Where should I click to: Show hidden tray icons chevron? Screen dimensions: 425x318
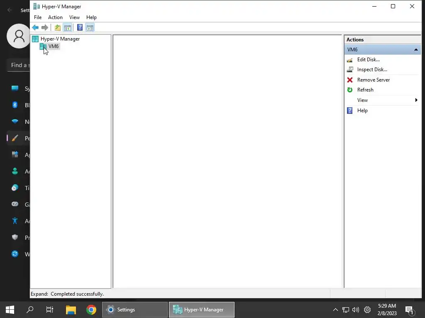[x=335, y=310]
